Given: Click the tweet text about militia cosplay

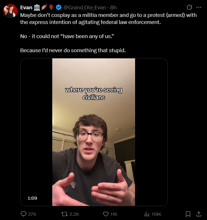Looking at the screenshot, I should tap(108, 19).
